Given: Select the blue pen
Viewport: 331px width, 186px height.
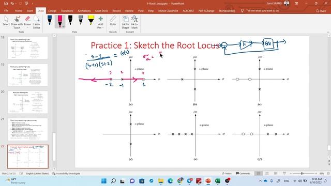Looking at the screenshot, I should [50, 21].
